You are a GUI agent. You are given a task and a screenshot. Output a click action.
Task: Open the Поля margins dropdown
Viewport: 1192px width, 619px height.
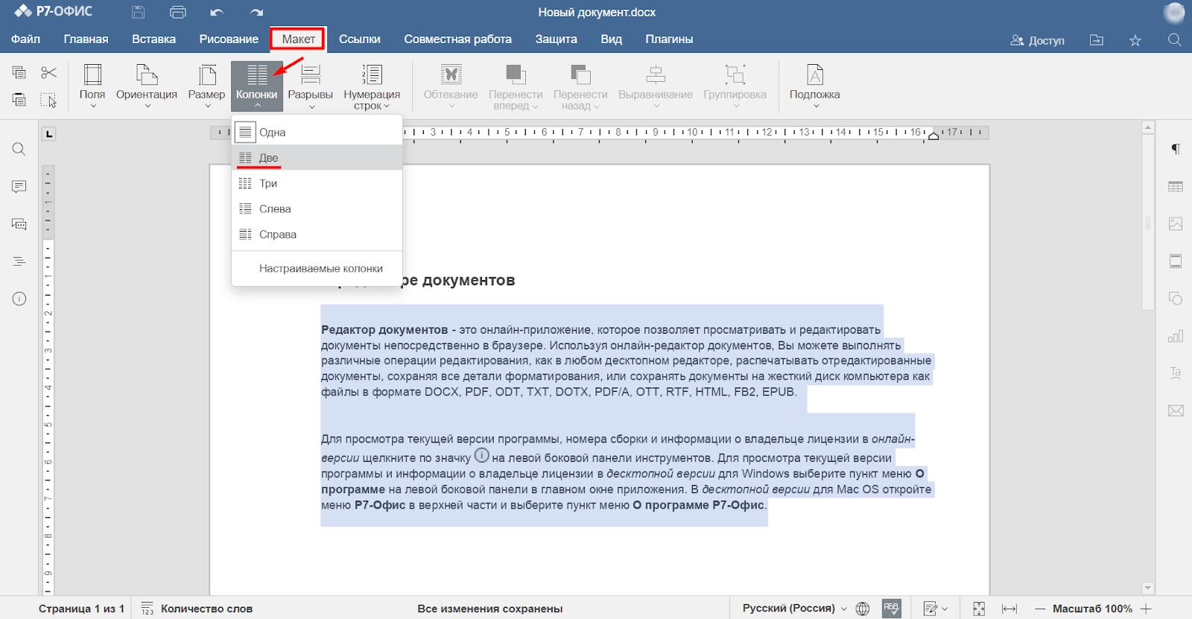tap(92, 86)
